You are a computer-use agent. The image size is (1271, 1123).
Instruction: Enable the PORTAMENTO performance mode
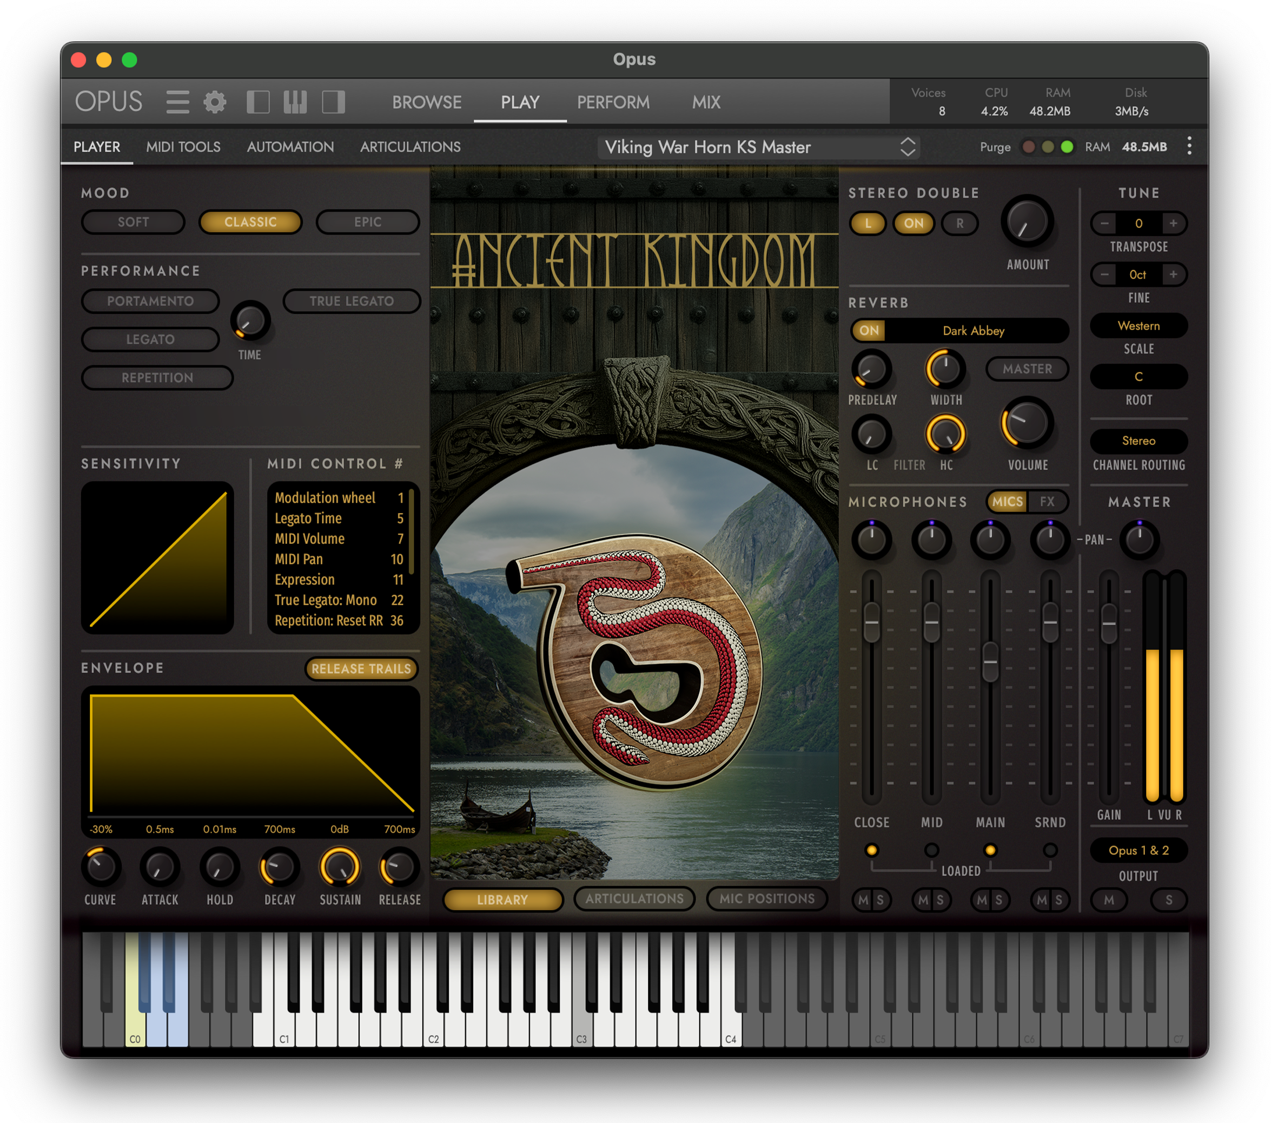[150, 301]
